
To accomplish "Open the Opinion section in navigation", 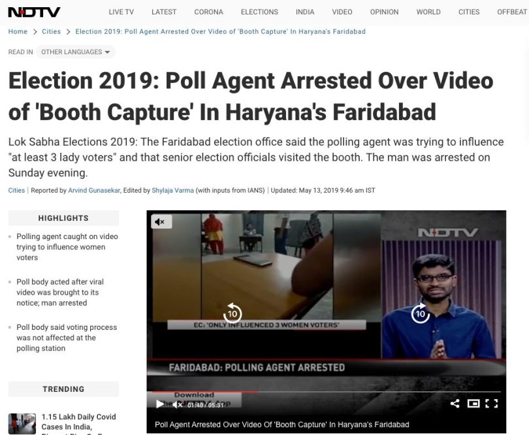I will (384, 12).
